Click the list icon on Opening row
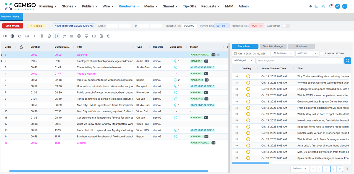The height and width of the screenshot is (174, 354). pyautogui.click(x=218, y=55)
